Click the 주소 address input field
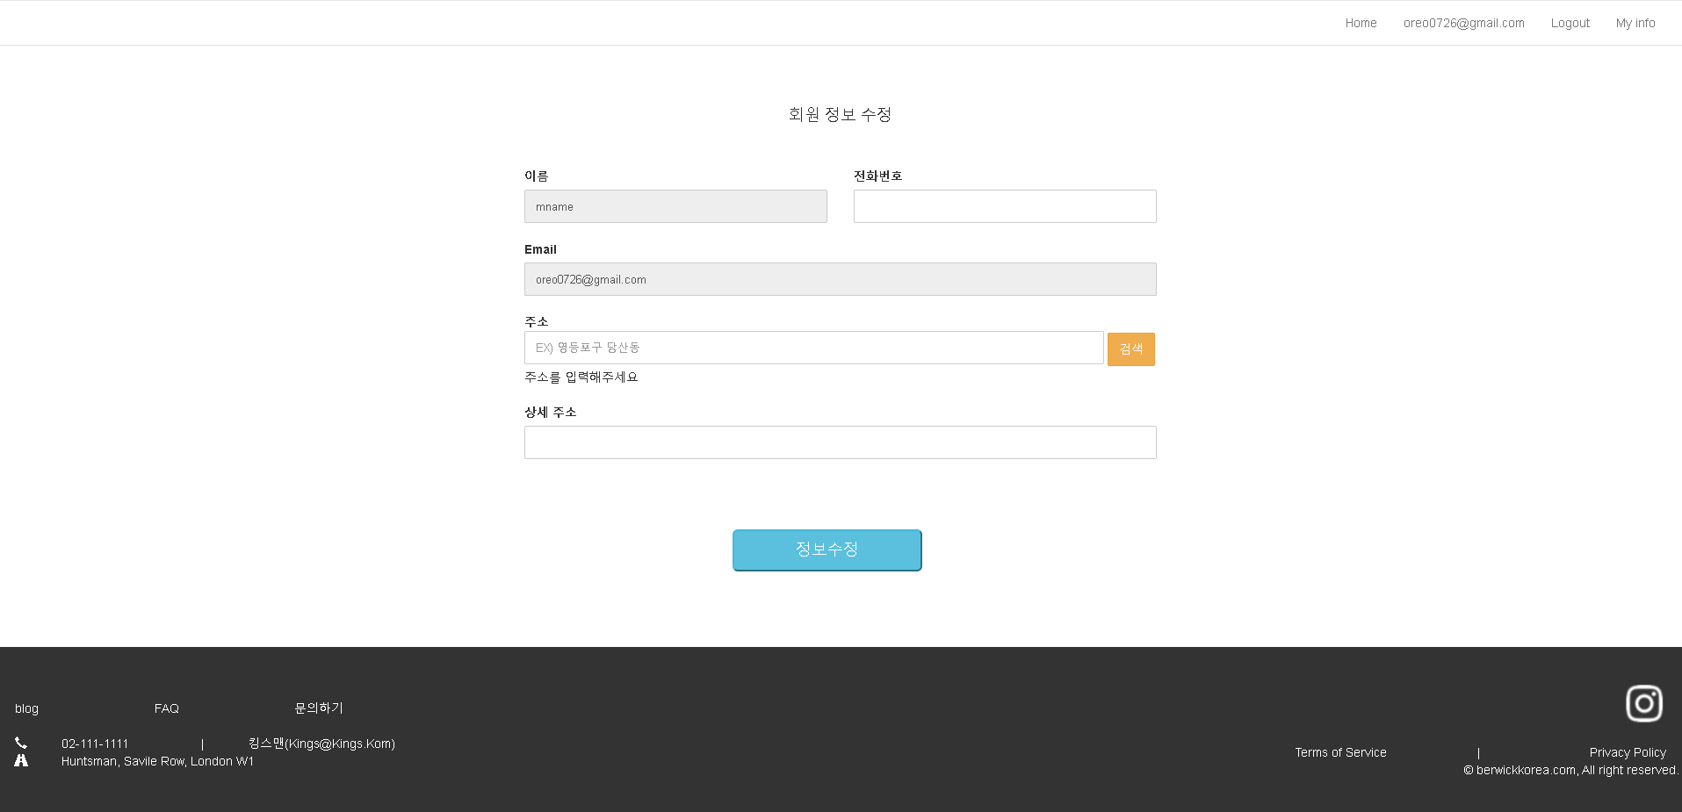 (813, 348)
